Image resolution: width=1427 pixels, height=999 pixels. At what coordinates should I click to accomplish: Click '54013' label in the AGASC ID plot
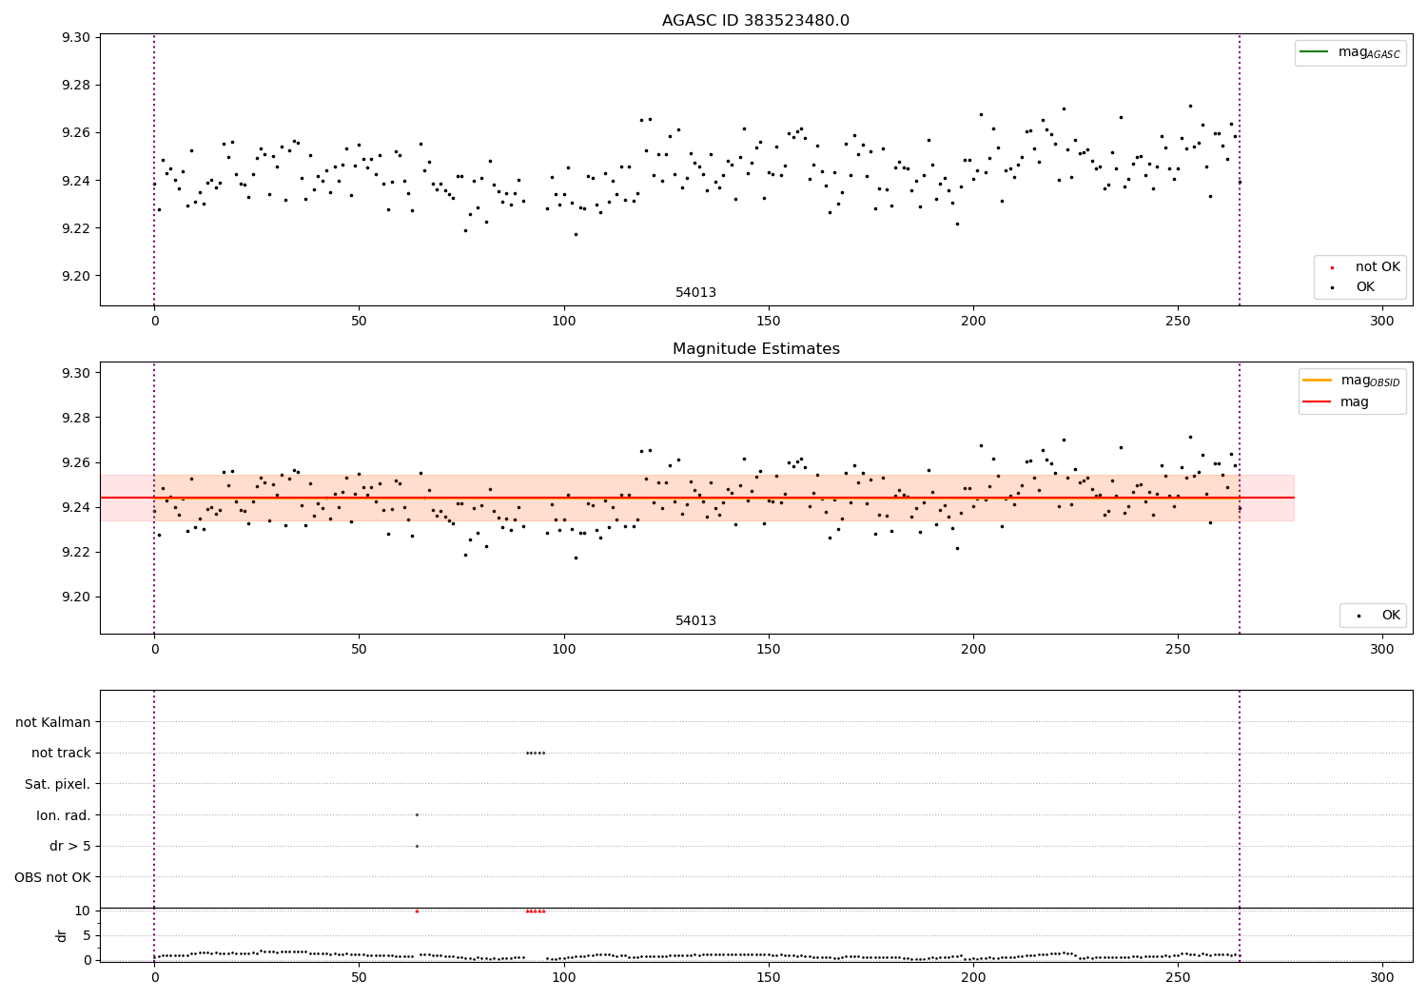point(695,293)
